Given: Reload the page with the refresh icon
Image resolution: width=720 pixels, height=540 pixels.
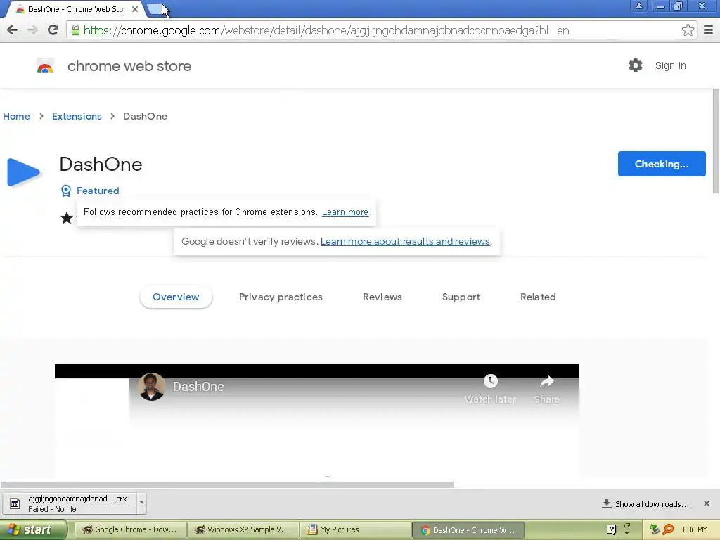Looking at the screenshot, I should (53, 30).
